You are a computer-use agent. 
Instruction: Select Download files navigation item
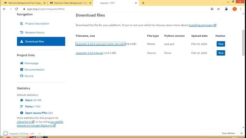coord(41,41)
